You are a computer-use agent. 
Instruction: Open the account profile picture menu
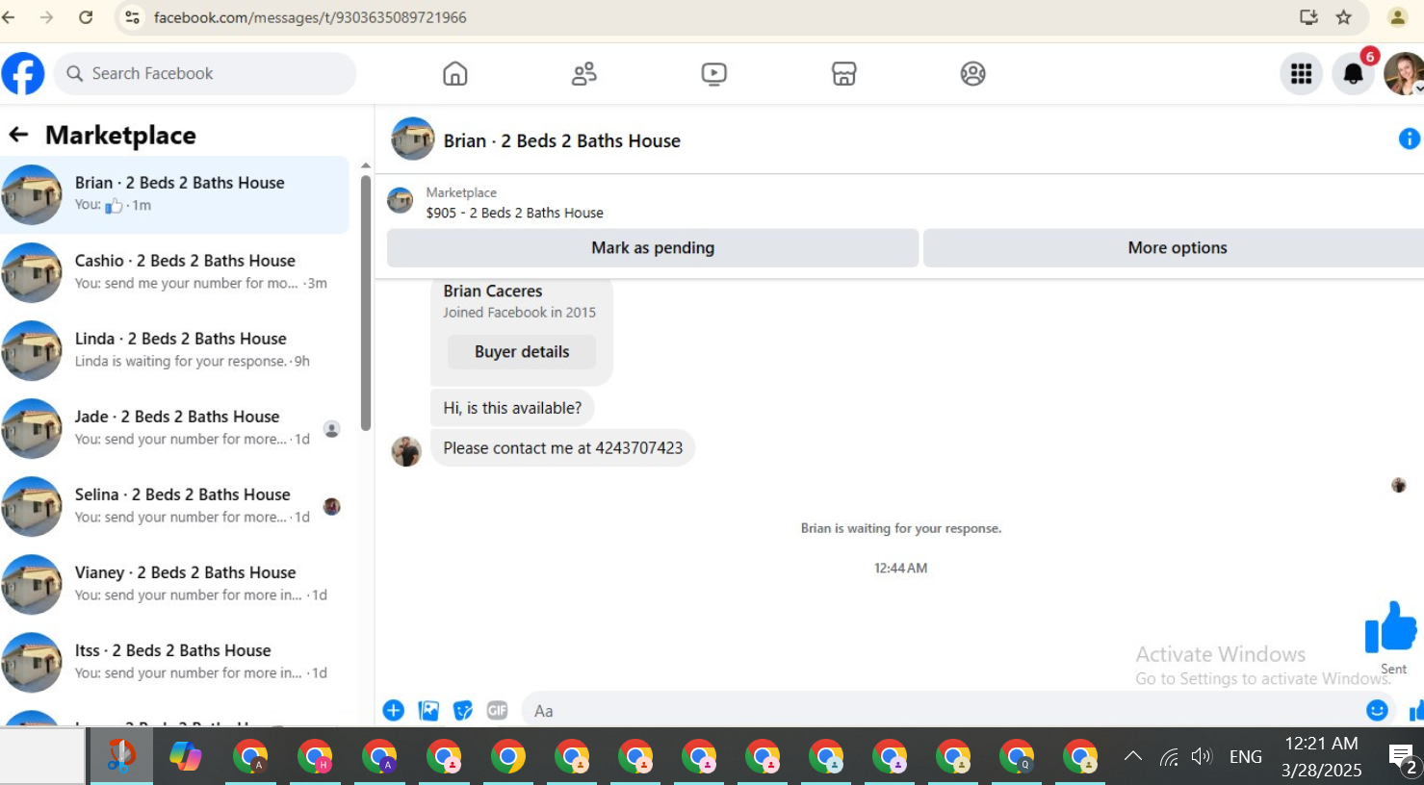[1404, 74]
